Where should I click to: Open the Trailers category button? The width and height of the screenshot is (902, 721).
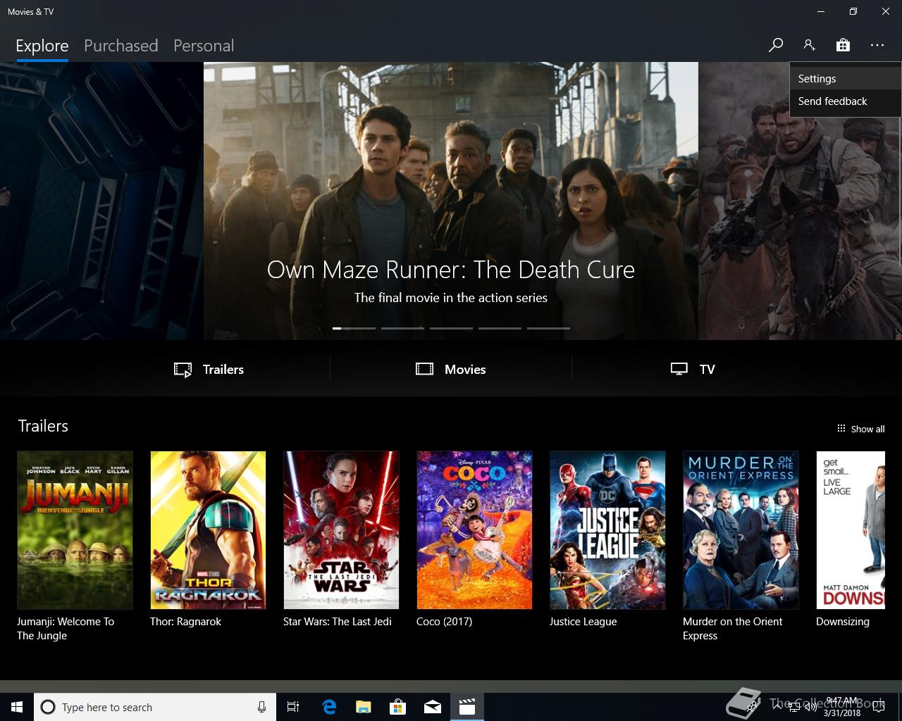click(209, 369)
